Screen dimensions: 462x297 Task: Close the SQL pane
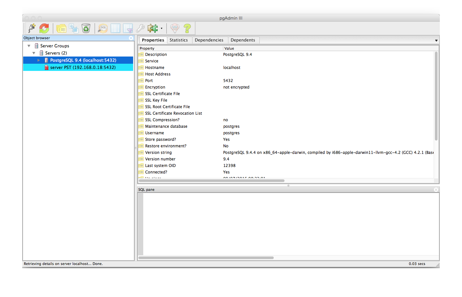pyautogui.click(x=436, y=190)
